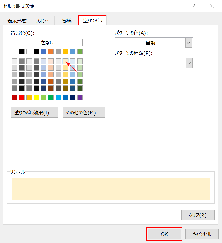Screen dimensions: 222x243
Task: Choose the black swatch in the top row
Action: [22, 51]
